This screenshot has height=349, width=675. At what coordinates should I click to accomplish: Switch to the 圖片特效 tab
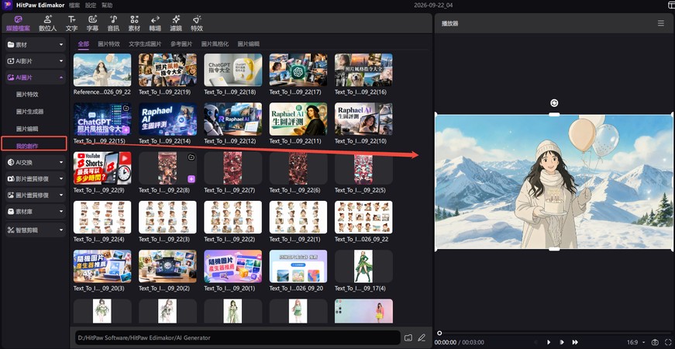click(x=108, y=44)
